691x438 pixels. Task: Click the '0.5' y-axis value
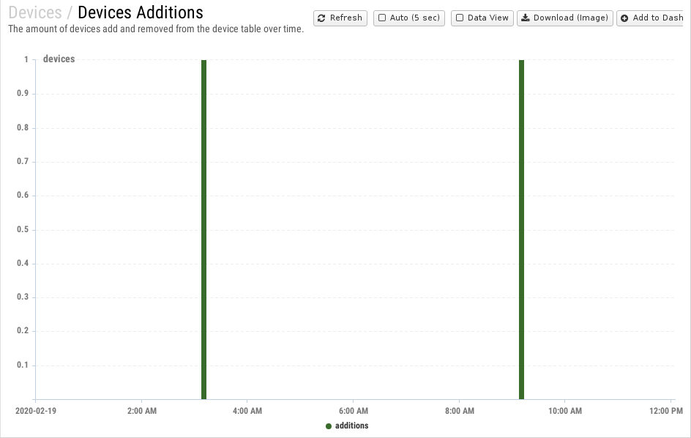23,229
